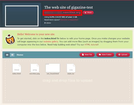134x105 pixels.
Task: Open the Become a Supporter link
Action: [70, 20]
